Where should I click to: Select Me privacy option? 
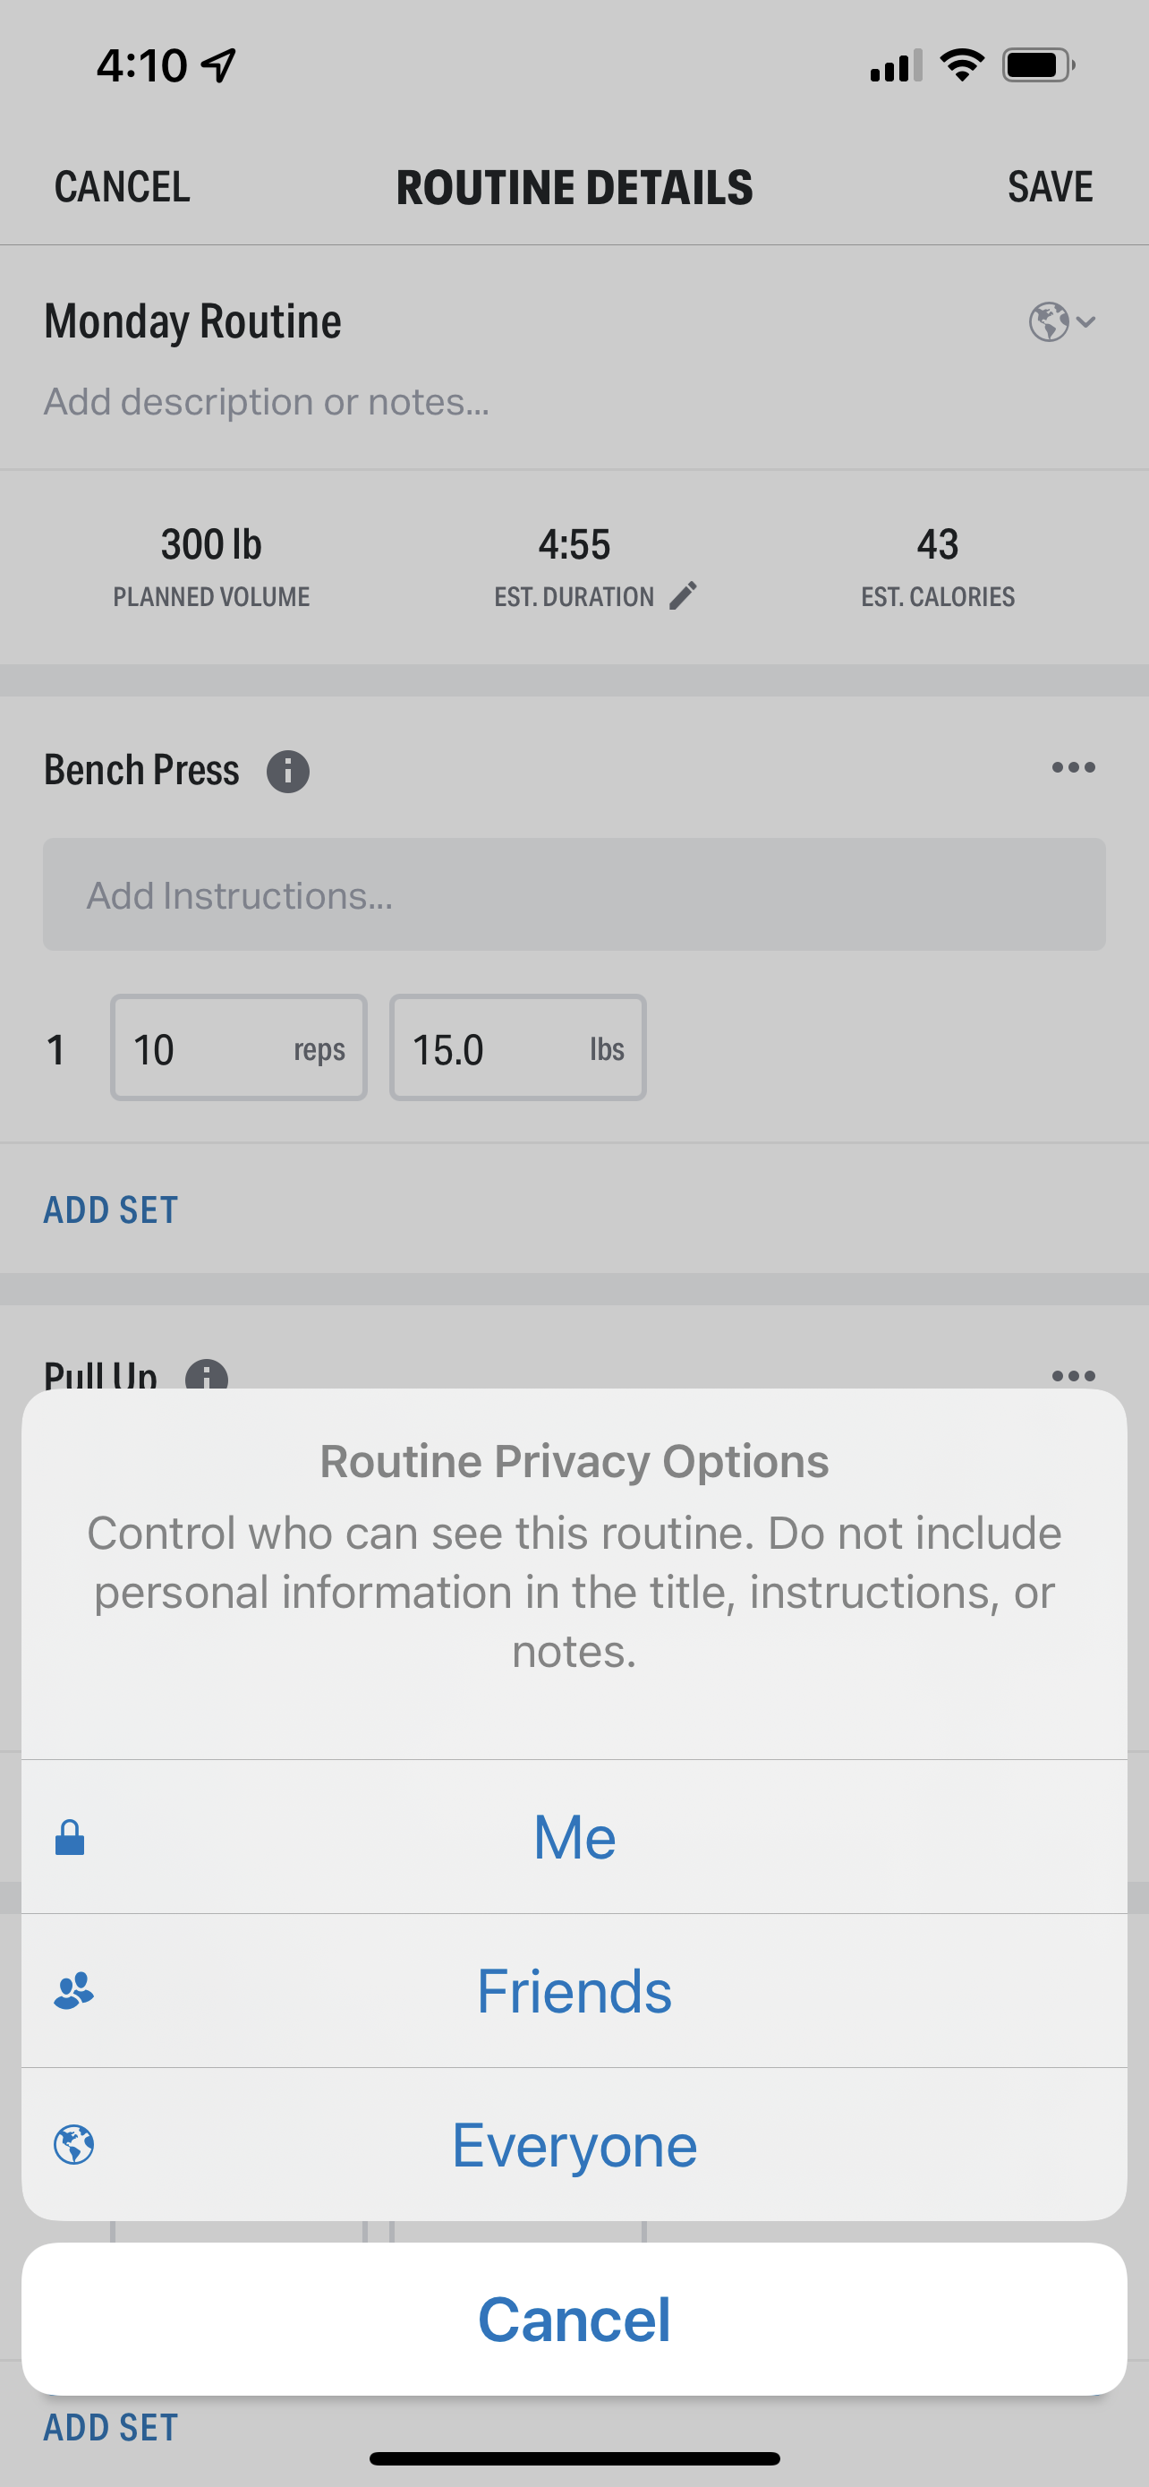[574, 1836]
